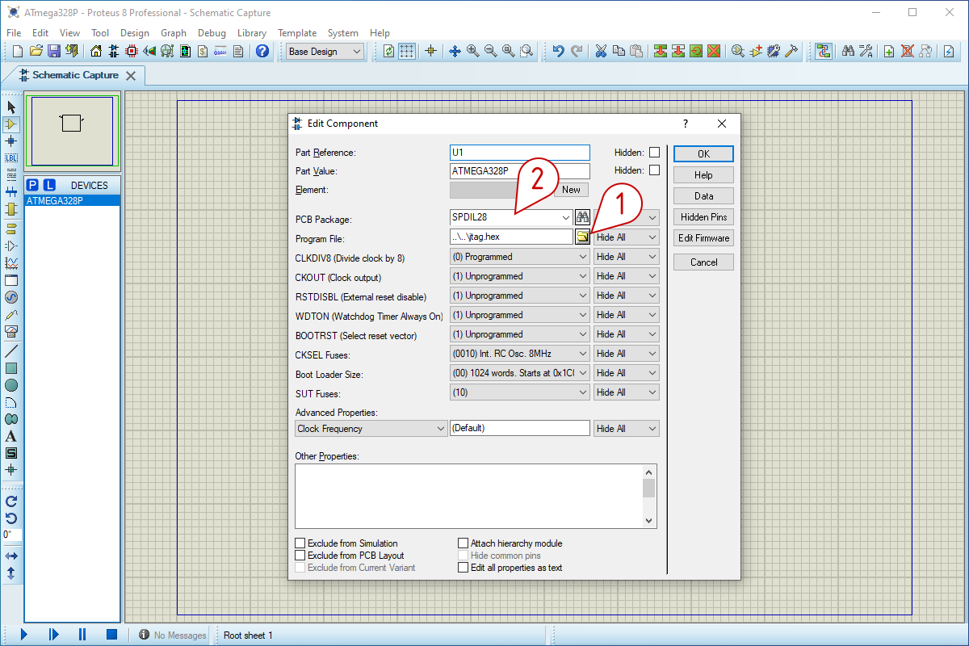Open the PCB Package SPDIL28 dropdown
The height and width of the screenshot is (646, 969).
511,217
